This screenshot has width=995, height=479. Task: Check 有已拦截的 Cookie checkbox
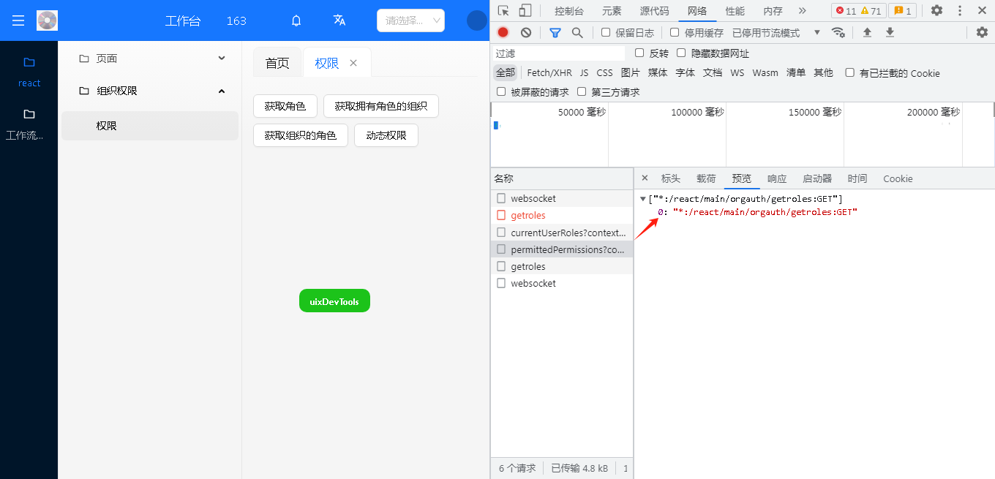pyautogui.click(x=849, y=72)
